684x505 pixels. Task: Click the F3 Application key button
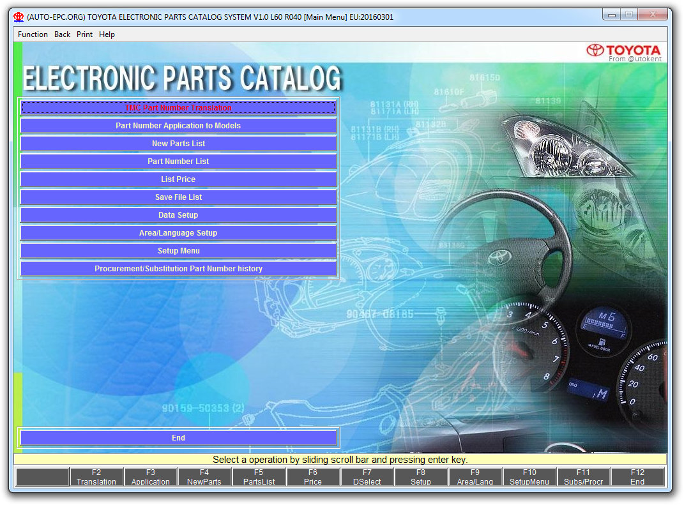click(151, 477)
